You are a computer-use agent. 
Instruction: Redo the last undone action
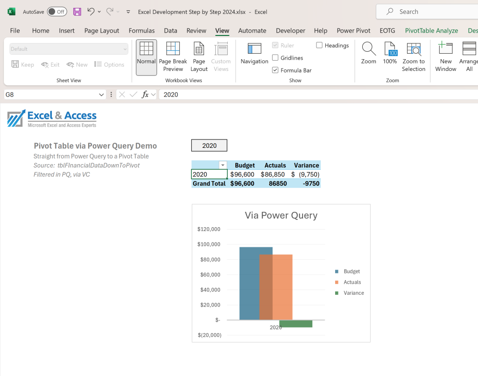point(109,12)
